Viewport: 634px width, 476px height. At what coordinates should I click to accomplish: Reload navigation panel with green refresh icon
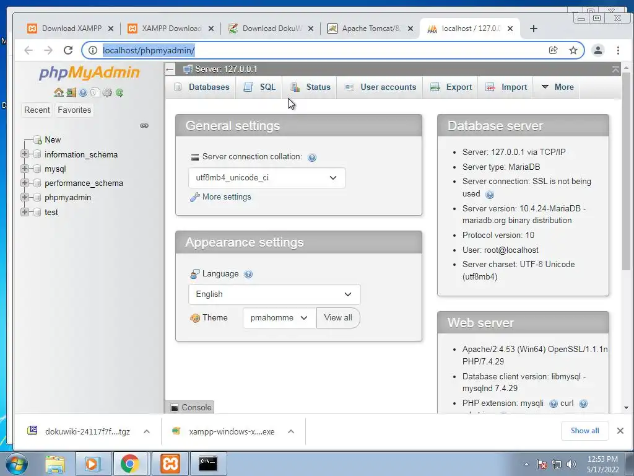pyautogui.click(x=119, y=93)
